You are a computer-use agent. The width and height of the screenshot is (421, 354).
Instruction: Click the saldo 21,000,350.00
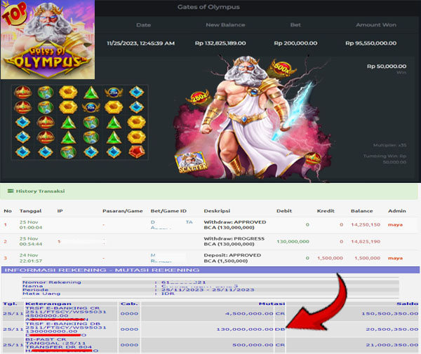coord(392,345)
